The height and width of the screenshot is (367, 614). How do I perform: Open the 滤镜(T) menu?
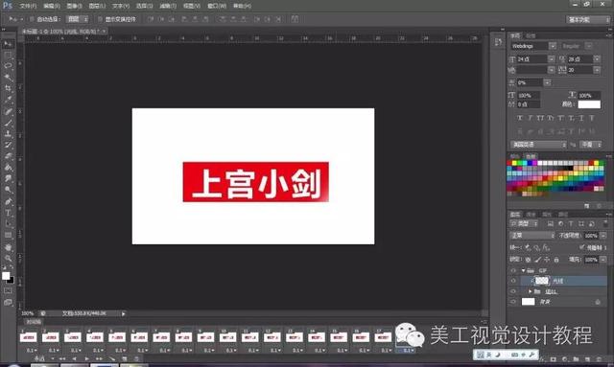coord(168,6)
